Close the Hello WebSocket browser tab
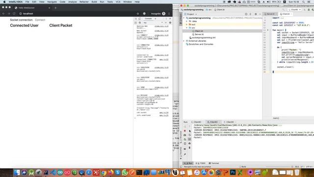This screenshot has width=314, height=177. 49,8
